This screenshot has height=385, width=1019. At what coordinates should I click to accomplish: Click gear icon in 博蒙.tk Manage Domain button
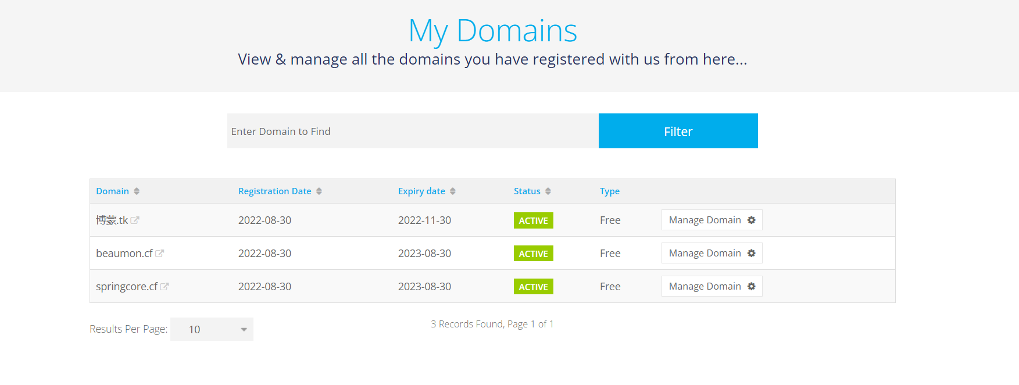point(752,220)
